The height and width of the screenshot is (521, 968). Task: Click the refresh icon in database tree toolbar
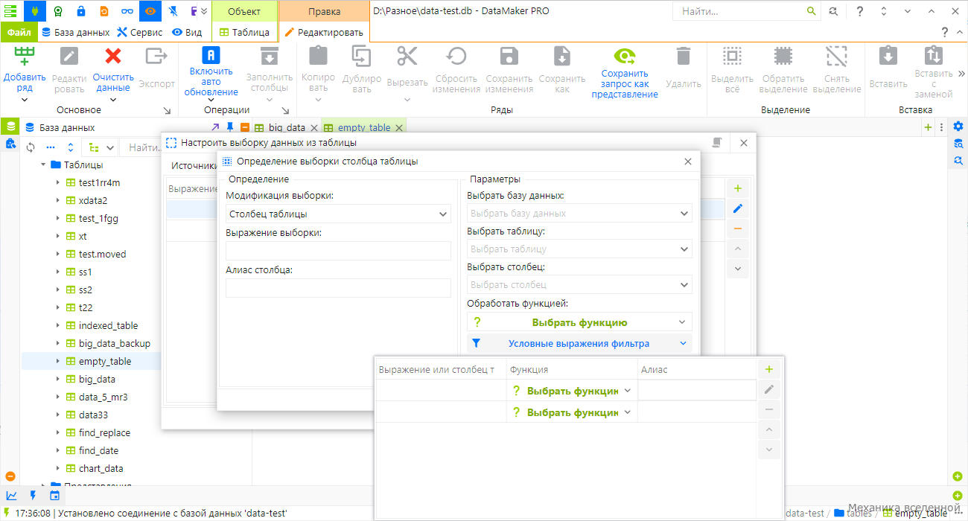[31, 147]
